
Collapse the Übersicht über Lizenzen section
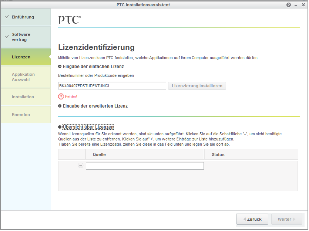[x=60, y=127]
